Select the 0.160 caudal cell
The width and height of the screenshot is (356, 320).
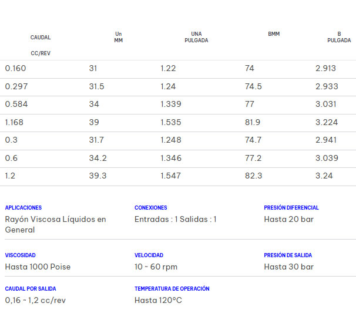(x=16, y=68)
